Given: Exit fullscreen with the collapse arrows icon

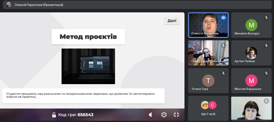Looking at the screenshot, I should (x=177, y=115).
